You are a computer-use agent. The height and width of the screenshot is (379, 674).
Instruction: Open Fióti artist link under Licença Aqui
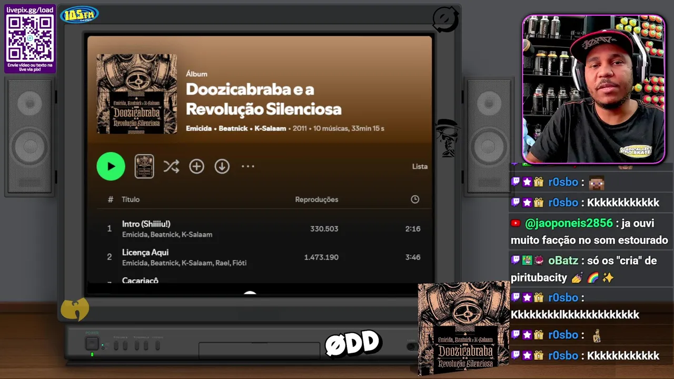239,263
